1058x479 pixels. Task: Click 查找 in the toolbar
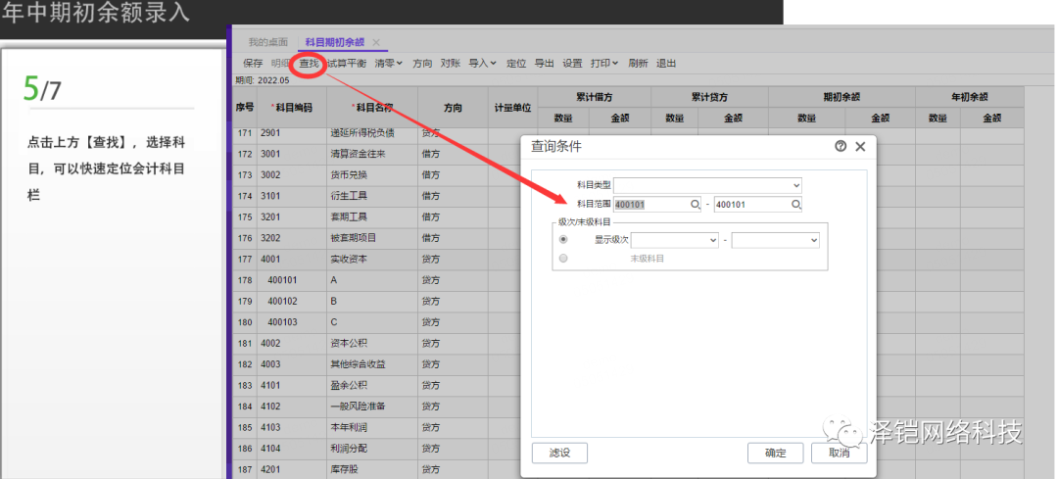(309, 63)
